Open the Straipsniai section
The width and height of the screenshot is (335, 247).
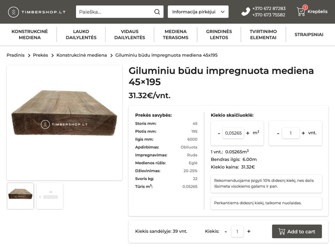309,34
